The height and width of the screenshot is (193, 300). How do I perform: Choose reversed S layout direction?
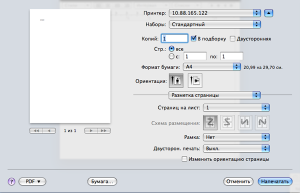227,122
